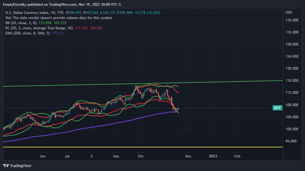This screenshot has width=305, height=171.
Task: Select the EMA (200, close) indicator legend
Action: (28, 33)
